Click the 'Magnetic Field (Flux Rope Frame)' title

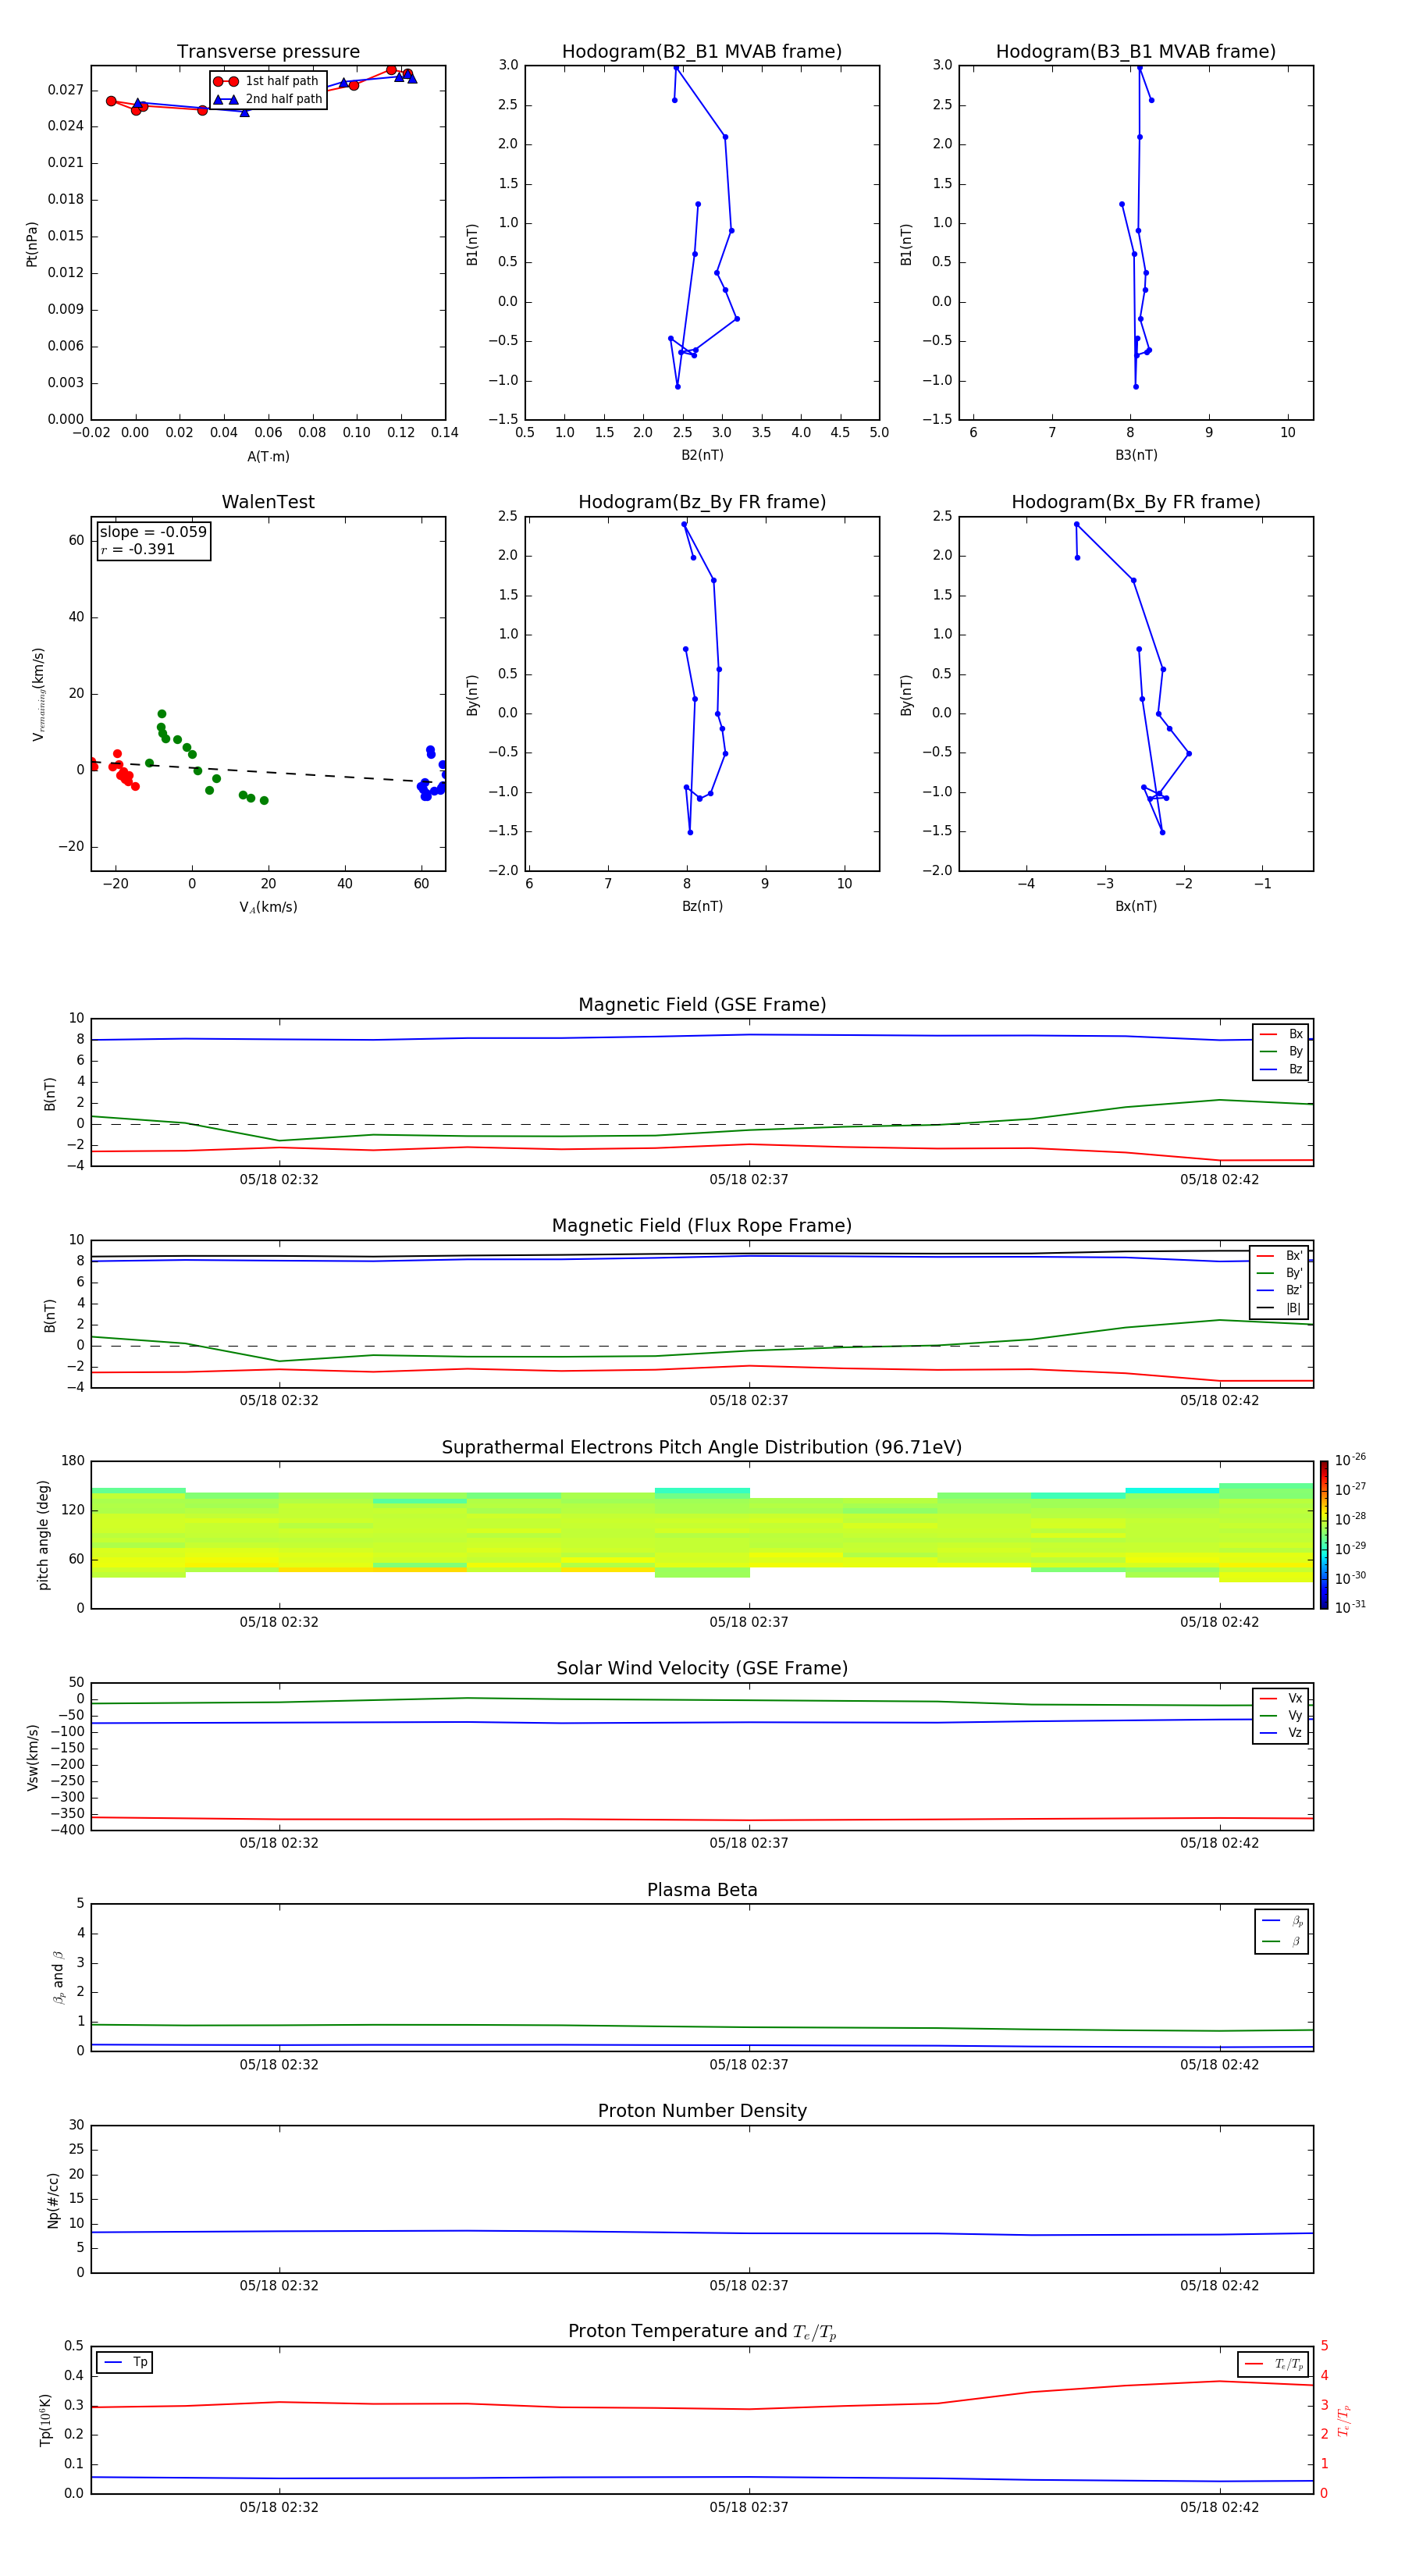702,1226
